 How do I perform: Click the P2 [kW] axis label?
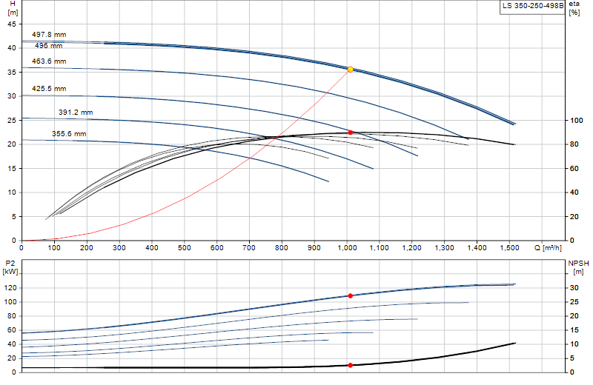(x=10, y=267)
